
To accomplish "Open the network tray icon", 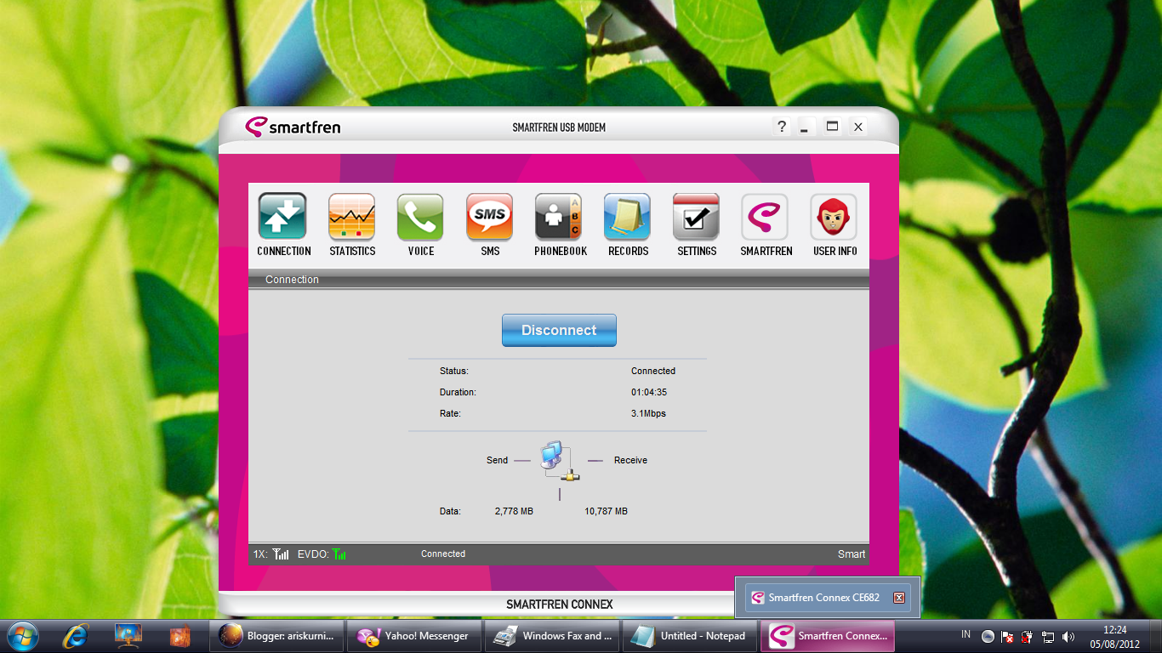I will tap(1048, 636).
